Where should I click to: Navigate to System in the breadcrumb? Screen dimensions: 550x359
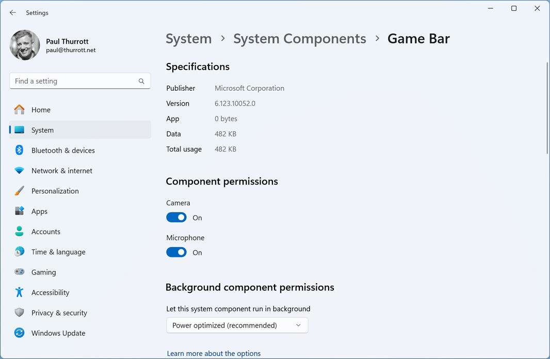coord(189,39)
